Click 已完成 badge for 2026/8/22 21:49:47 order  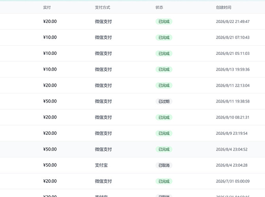(x=164, y=22)
